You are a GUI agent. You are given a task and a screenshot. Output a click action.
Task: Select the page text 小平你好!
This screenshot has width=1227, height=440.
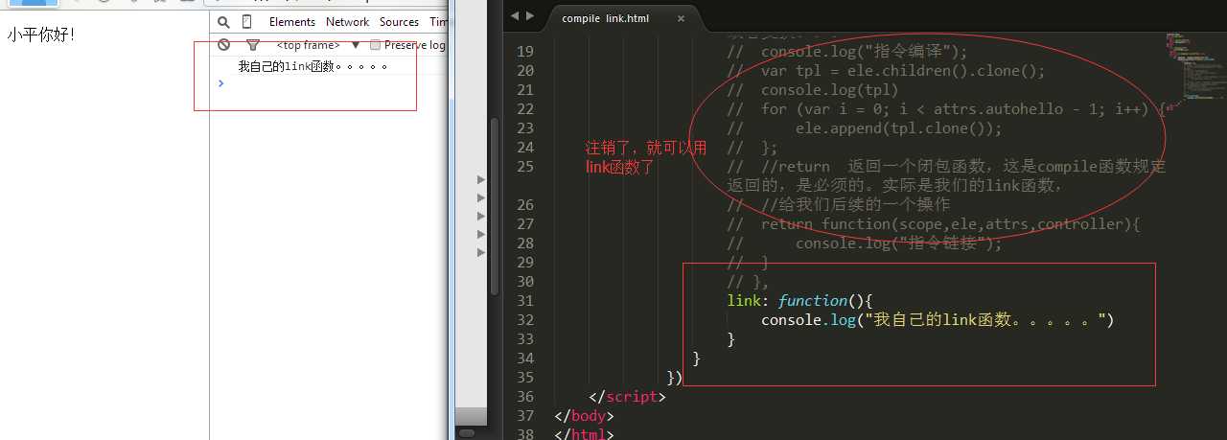(40, 35)
